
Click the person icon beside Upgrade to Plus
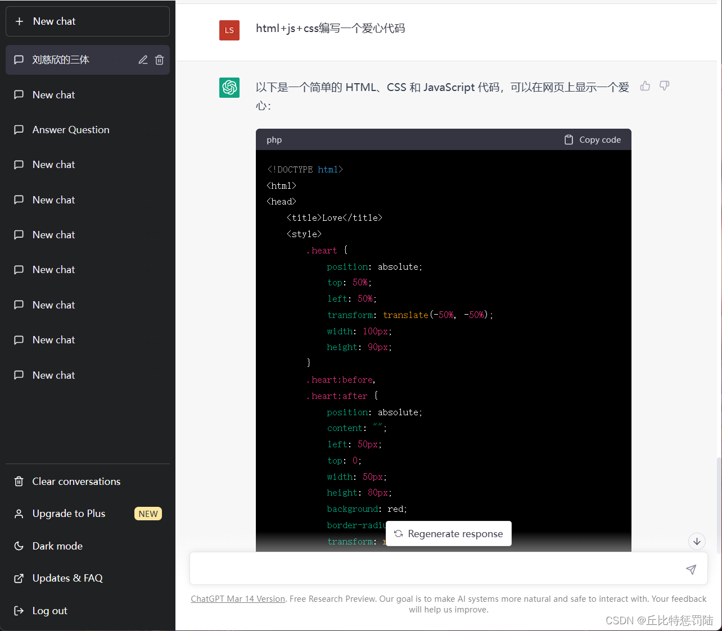point(19,514)
